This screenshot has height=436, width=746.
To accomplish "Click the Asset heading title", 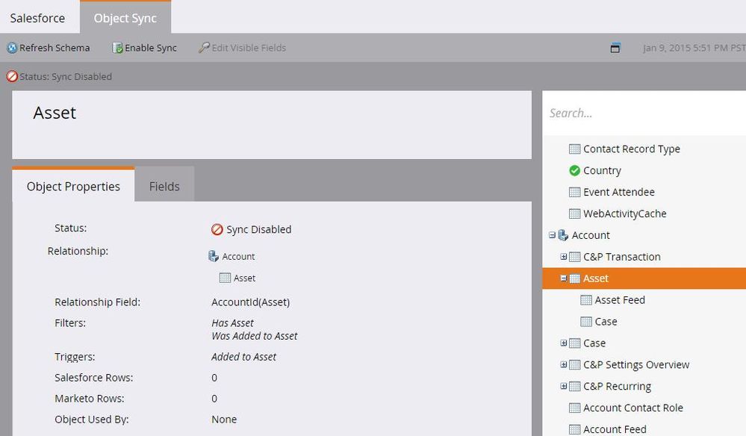I will coord(55,113).
